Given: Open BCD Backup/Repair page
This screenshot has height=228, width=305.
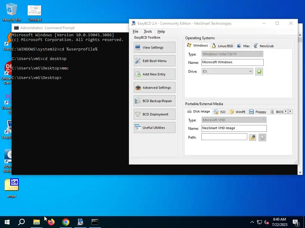Looking at the screenshot, I should (155, 101).
